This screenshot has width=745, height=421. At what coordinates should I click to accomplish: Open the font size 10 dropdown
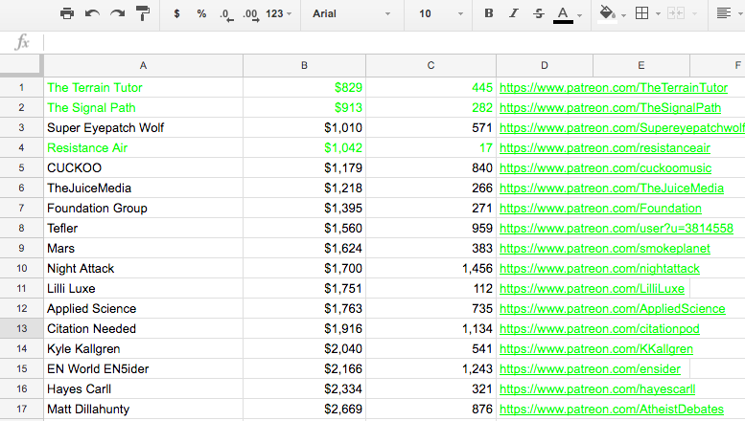click(440, 13)
